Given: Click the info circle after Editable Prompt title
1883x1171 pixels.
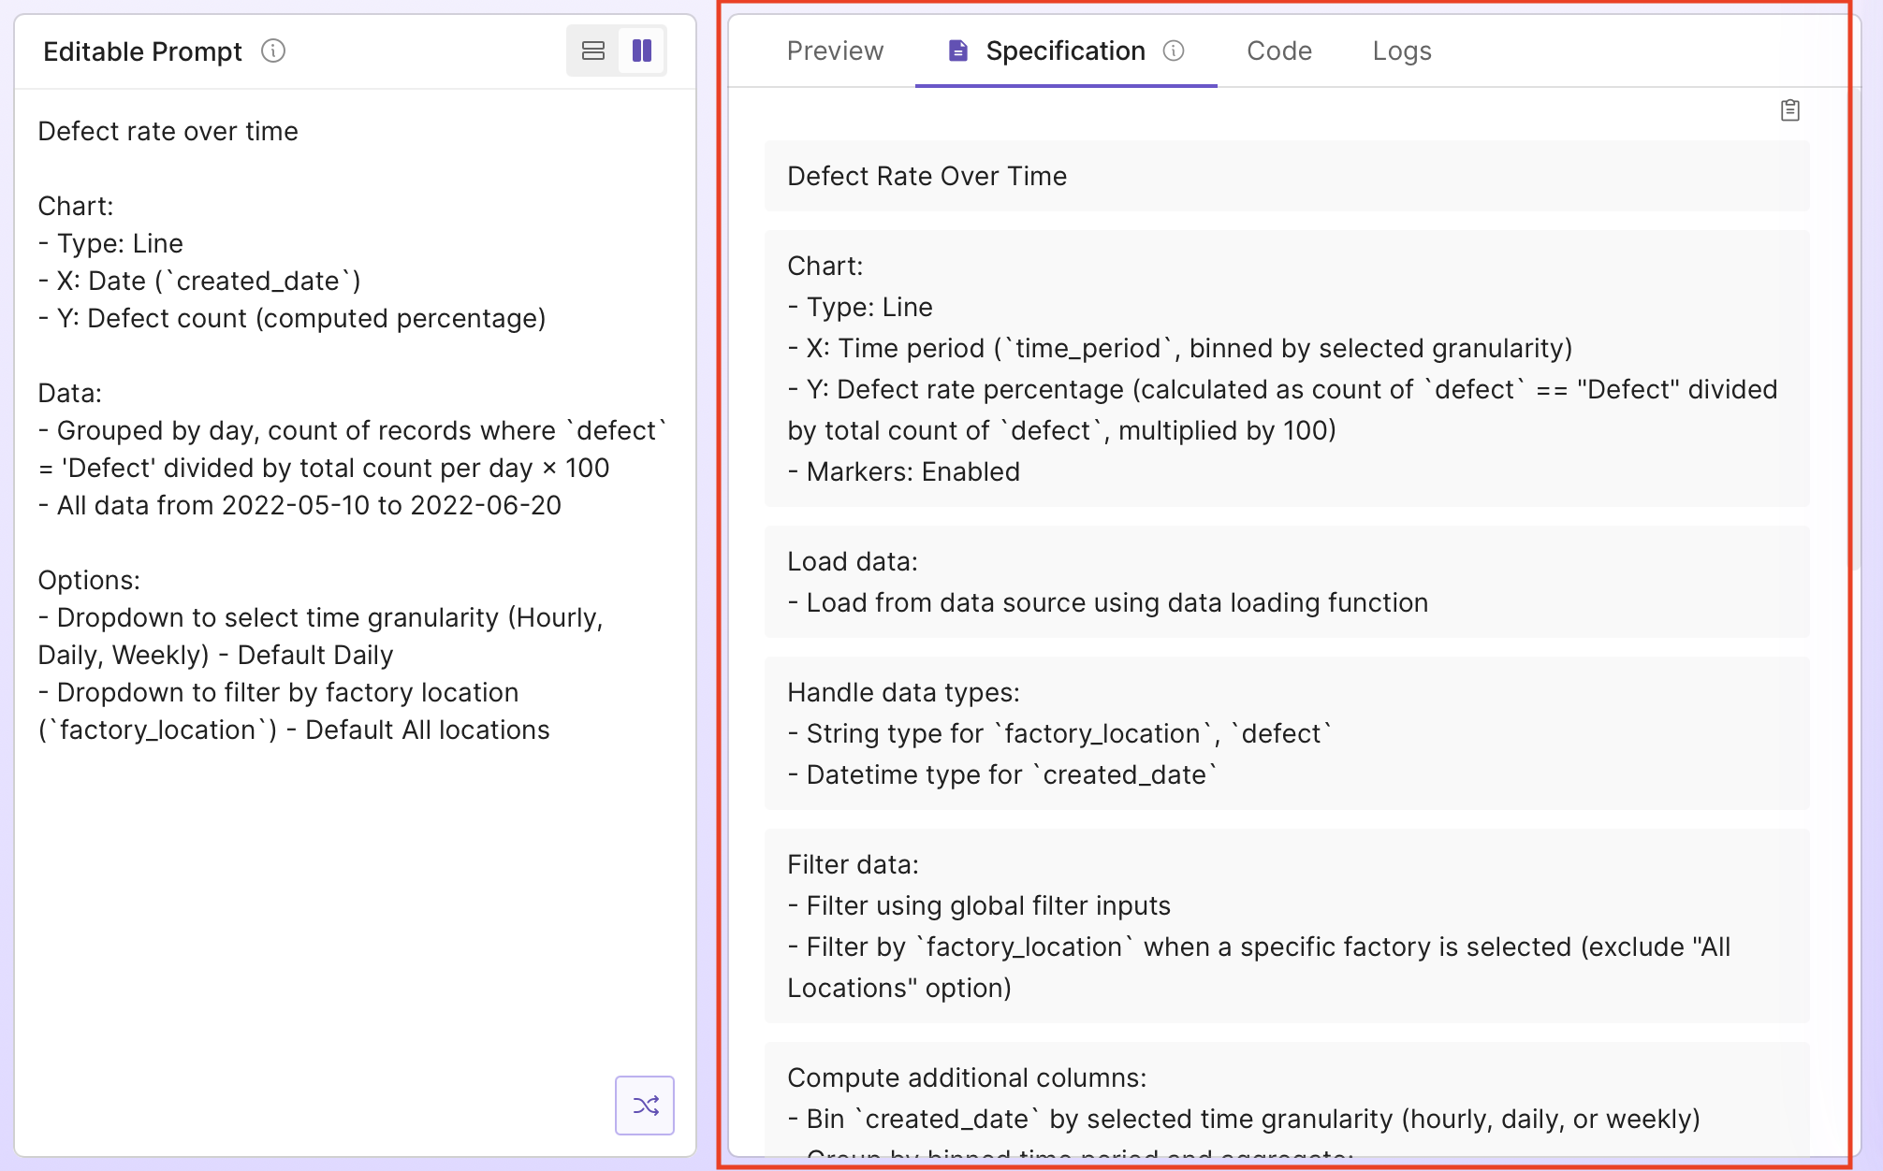Looking at the screenshot, I should tap(272, 52).
